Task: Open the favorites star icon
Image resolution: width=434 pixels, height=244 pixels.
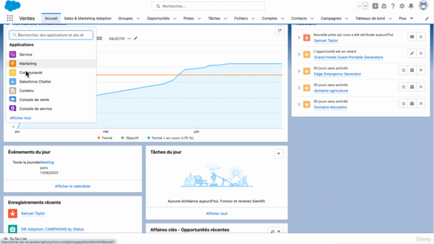Action: (x=359, y=6)
